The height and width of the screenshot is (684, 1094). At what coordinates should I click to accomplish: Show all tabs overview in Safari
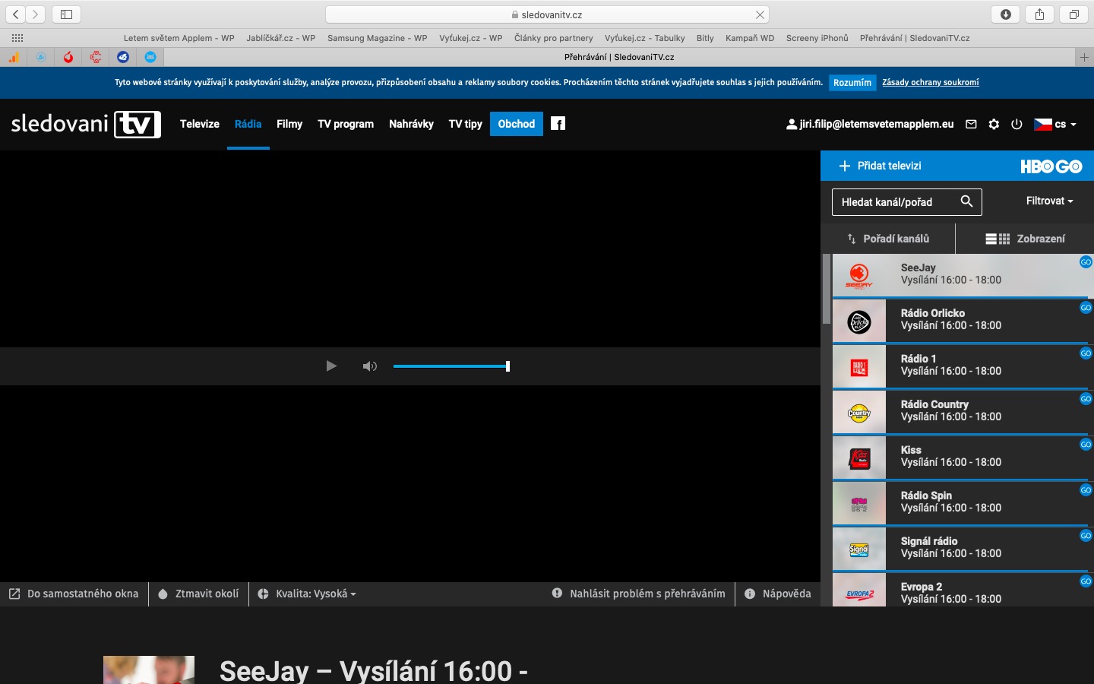1074,14
